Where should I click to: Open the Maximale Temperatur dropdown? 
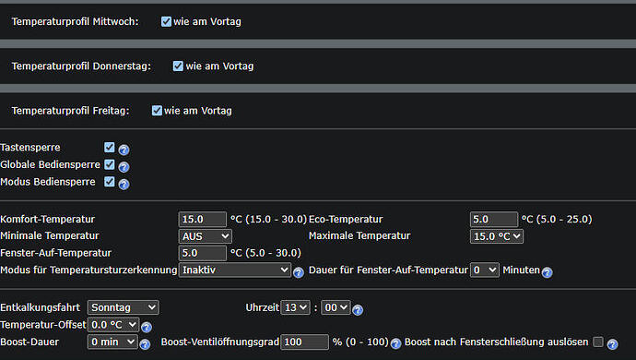click(x=497, y=236)
